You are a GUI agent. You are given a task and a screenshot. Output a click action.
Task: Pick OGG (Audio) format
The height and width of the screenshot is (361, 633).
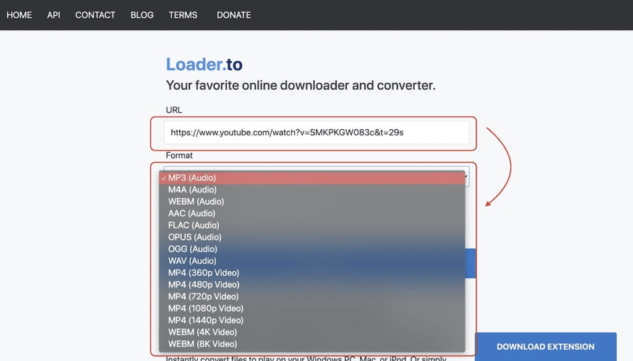(312, 249)
